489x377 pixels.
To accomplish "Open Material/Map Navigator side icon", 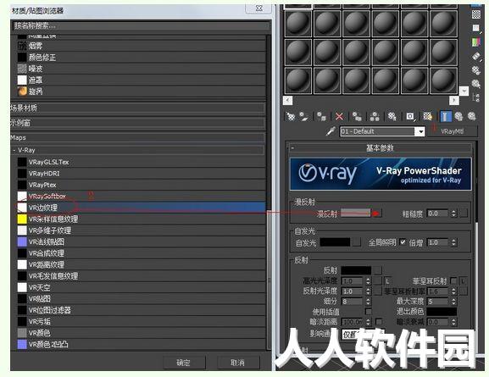I will pos(476,97).
